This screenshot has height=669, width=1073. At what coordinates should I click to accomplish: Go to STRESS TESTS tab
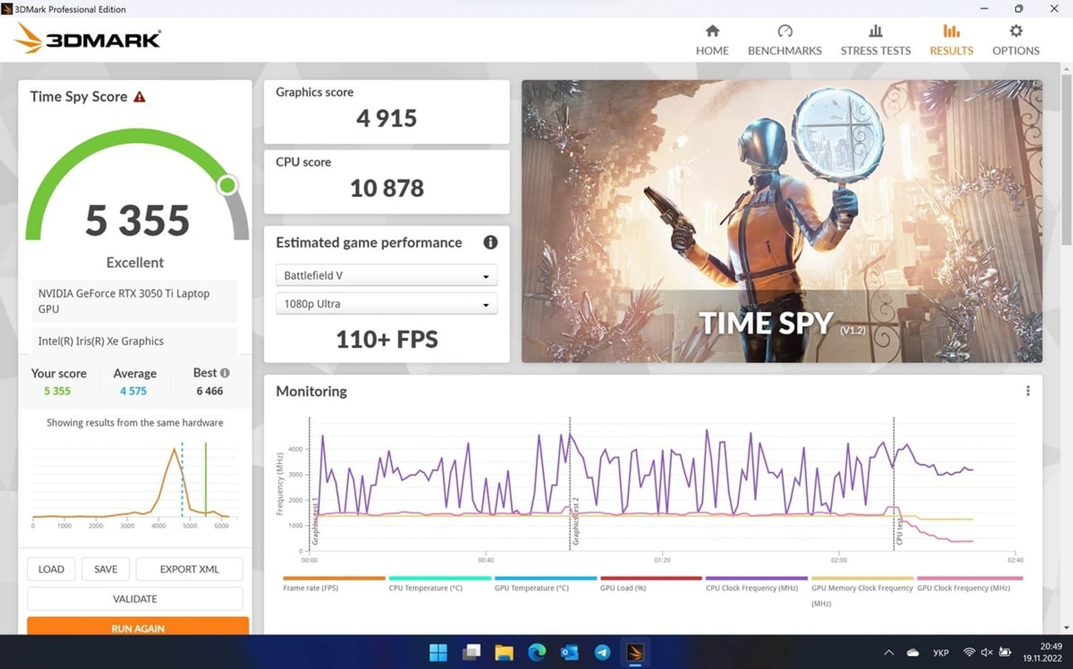875,40
